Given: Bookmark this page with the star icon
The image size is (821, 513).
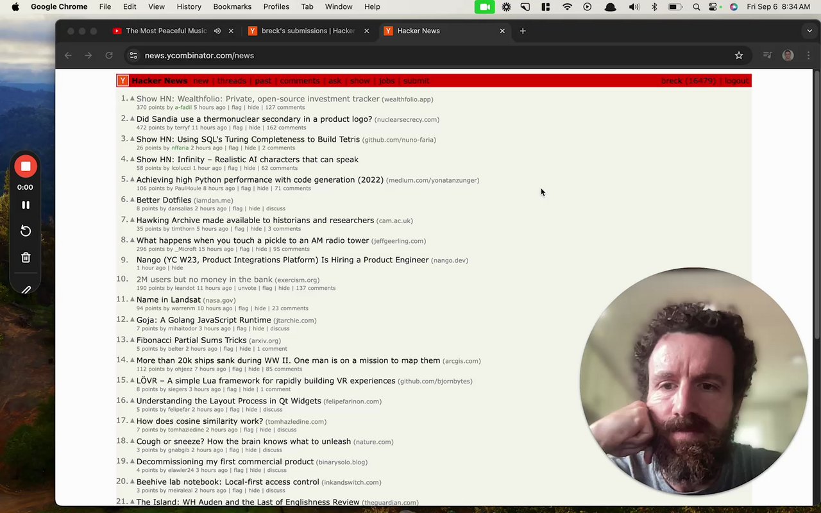Looking at the screenshot, I should point(739,56).
